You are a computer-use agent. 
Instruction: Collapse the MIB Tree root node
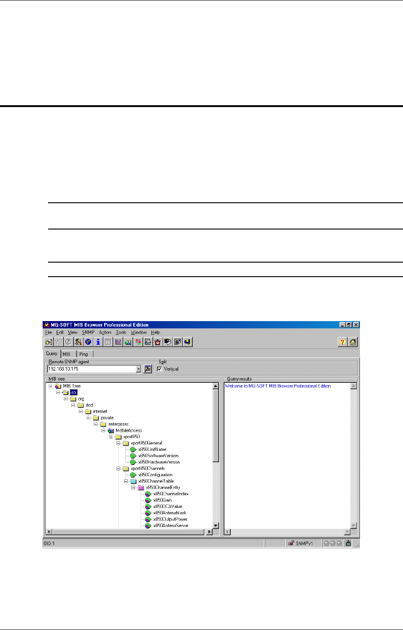pos(50,386)
